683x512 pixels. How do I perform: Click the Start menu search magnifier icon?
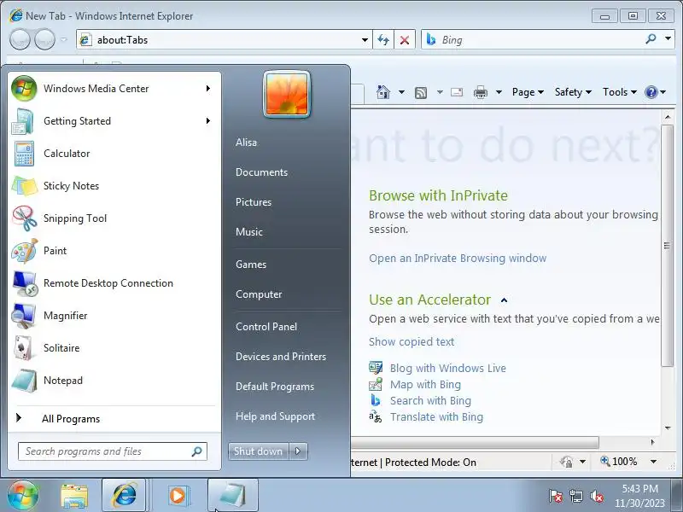tap(197, 451)
